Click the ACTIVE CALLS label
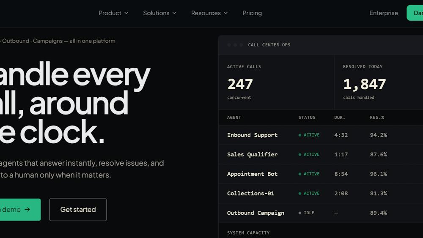423x238 pixels. pos(244,66)
